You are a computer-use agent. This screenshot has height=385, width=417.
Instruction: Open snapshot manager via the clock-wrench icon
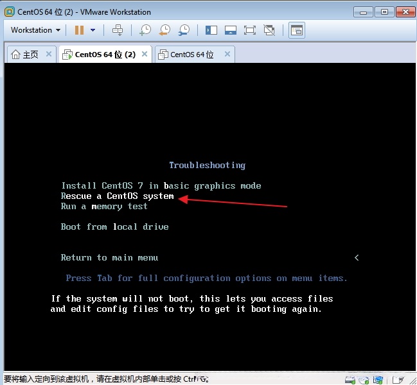click(184, 30)
